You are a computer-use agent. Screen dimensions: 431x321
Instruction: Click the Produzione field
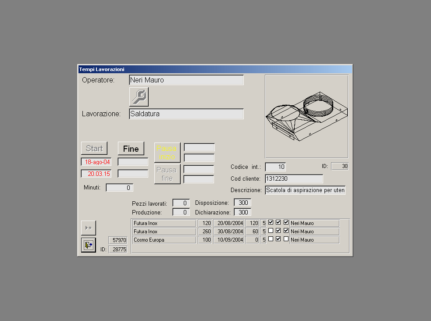(x=181, y=212)
